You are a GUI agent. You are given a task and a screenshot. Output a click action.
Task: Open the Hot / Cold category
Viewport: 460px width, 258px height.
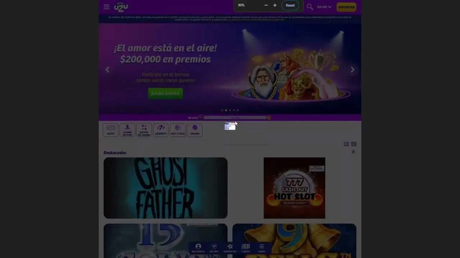coord(178,130)
